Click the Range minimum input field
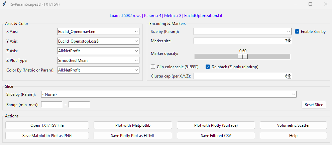 point(52,105)
